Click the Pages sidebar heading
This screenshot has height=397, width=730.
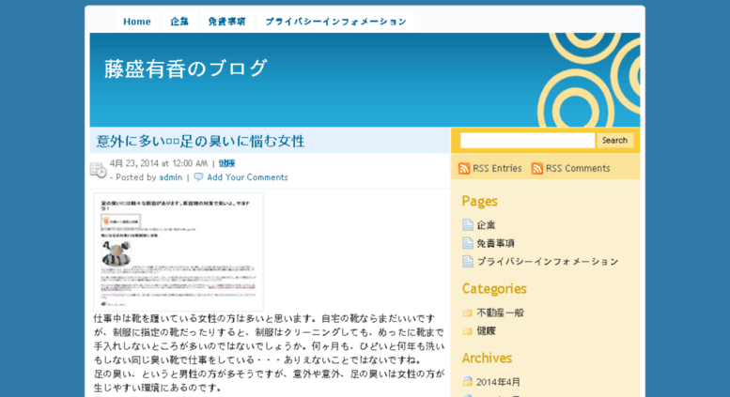479,201
